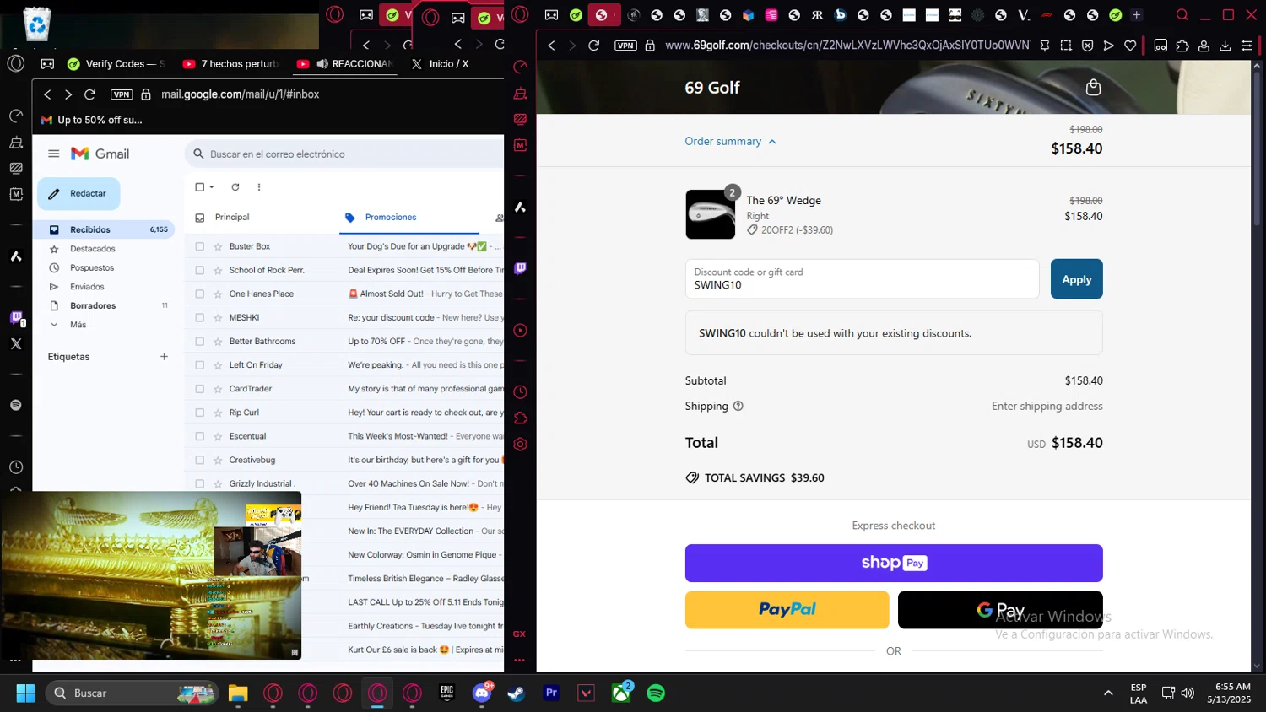Image resolution: width=1266 pixels, height=712 pixels.
Task: Tick the Creativebug email checkbox
Action: point(200,460)
